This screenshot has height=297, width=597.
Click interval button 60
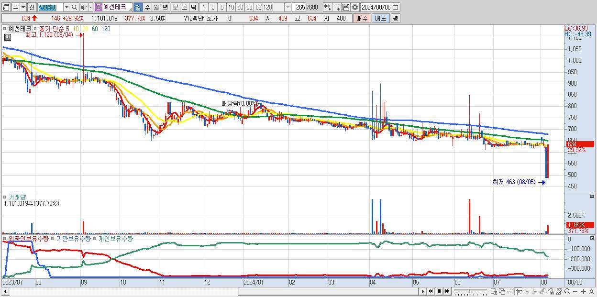coord(258,7)
